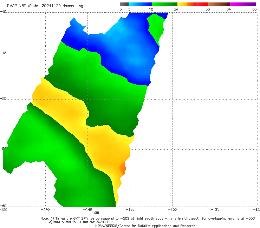Click the cyan-to-blue segment of the color bar
260x228 pixels.
140,4
